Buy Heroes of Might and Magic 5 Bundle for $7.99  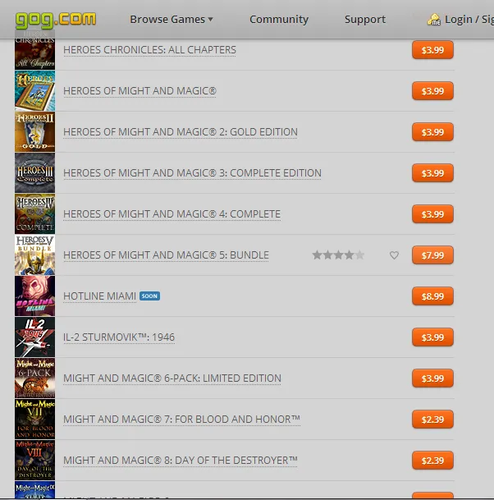pos(432,255)
